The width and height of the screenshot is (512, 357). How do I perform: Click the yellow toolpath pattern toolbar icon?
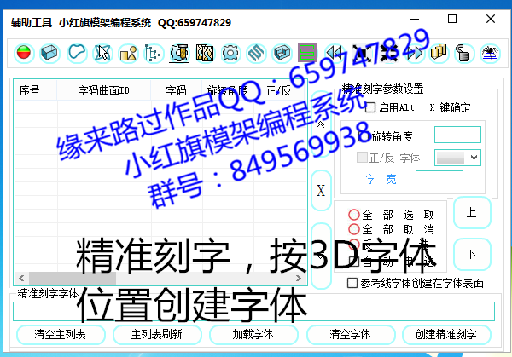click(205, 53)
